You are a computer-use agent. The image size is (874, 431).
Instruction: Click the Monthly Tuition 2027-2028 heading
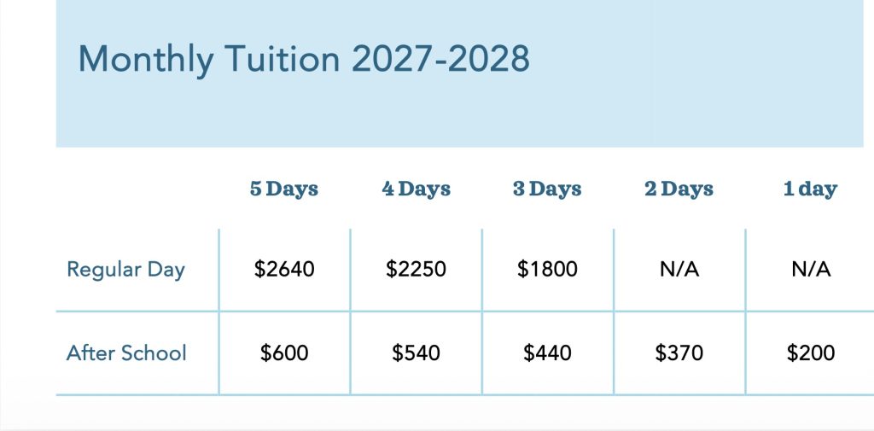point(304,59)
